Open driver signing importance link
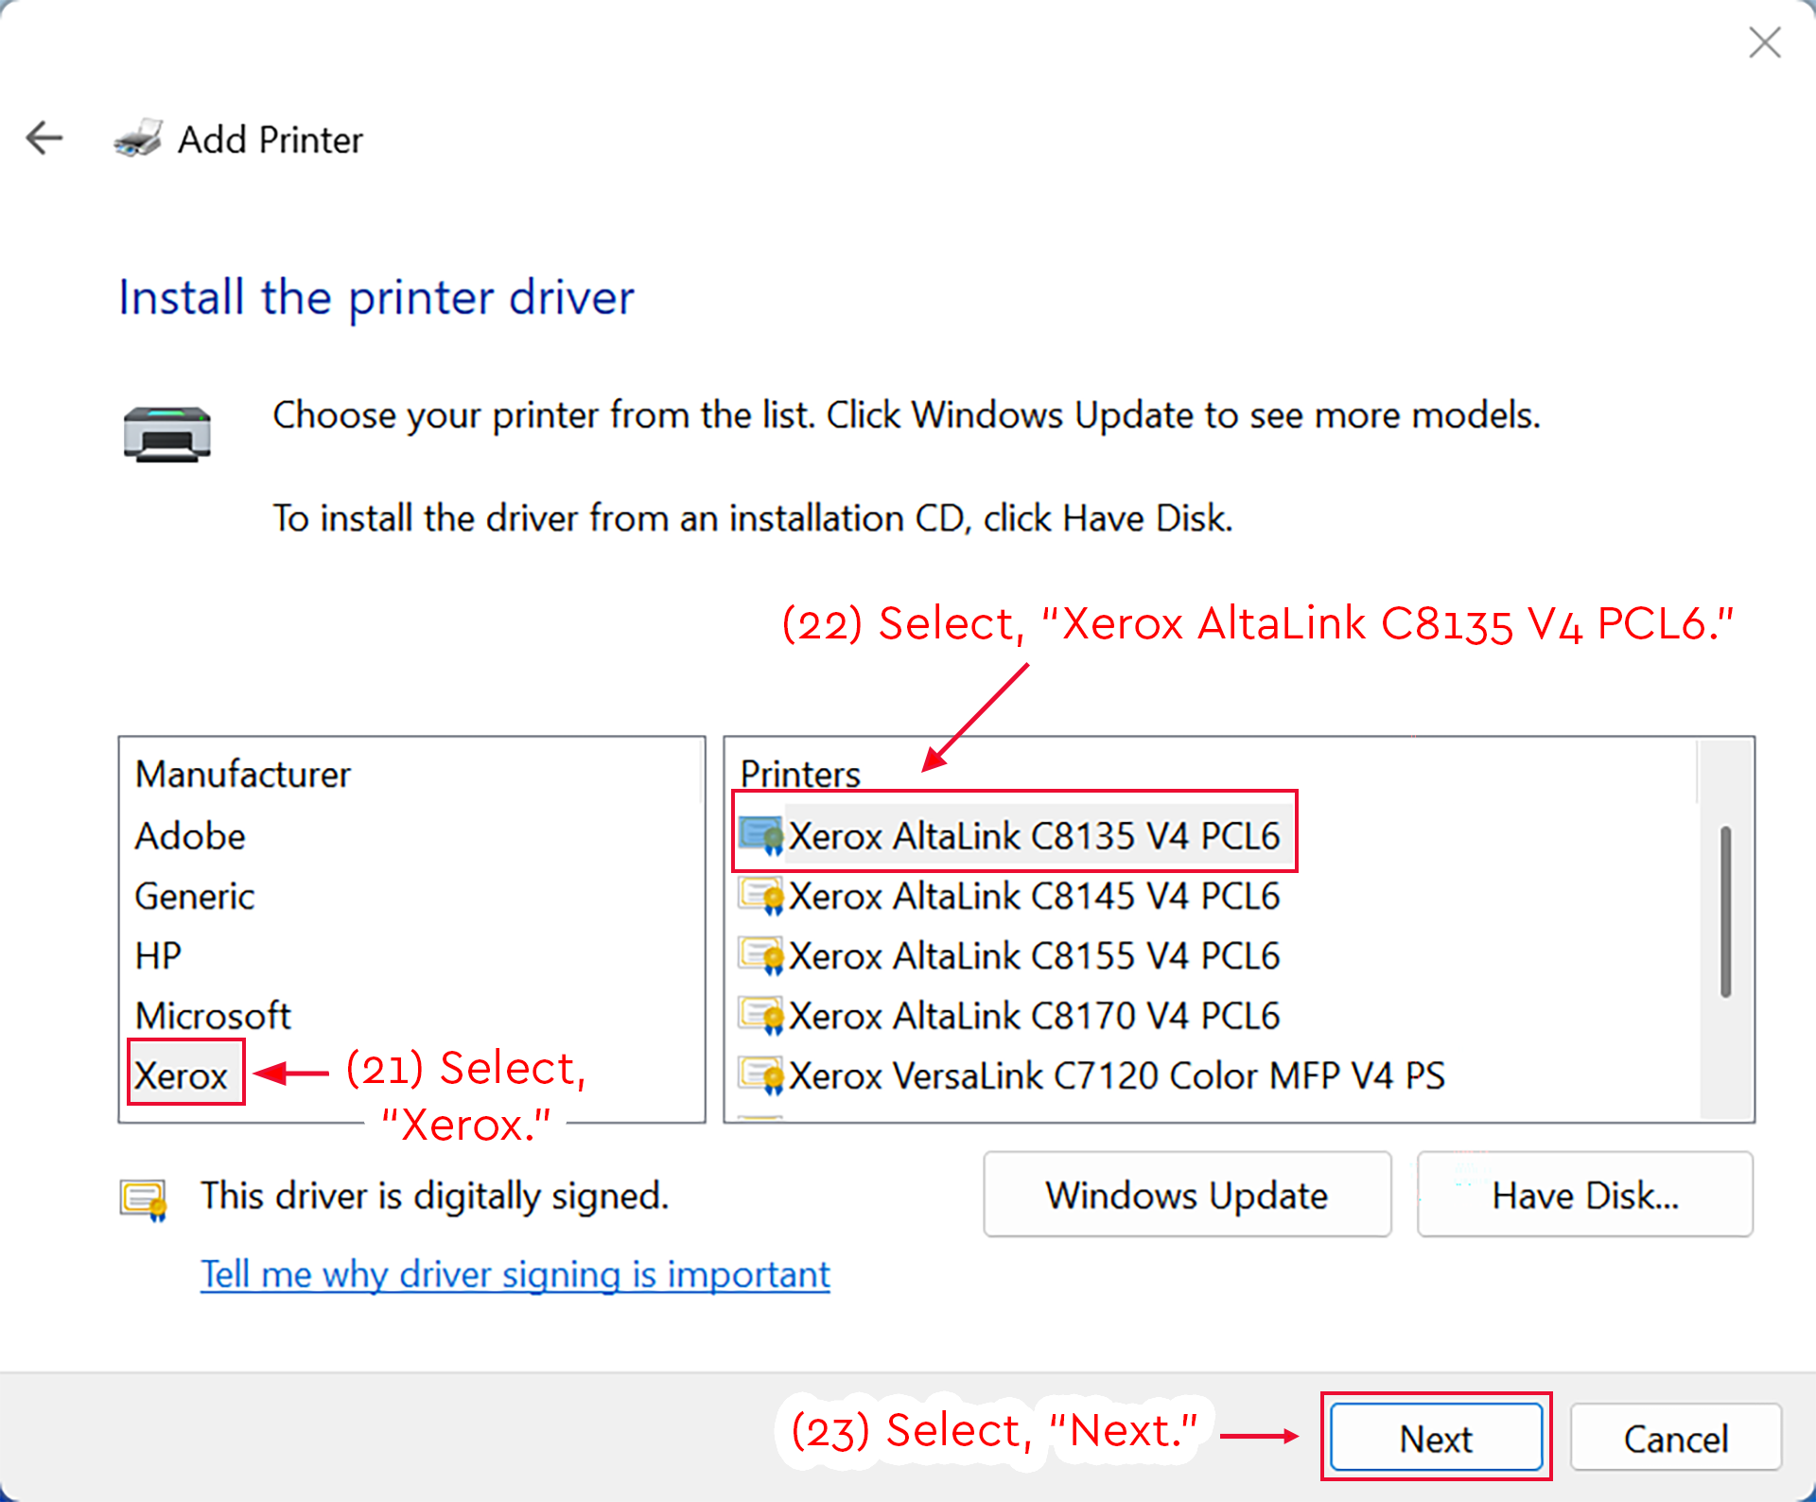The image size is (1816, 1502). pyautogui.click(x=515, y=1275)
